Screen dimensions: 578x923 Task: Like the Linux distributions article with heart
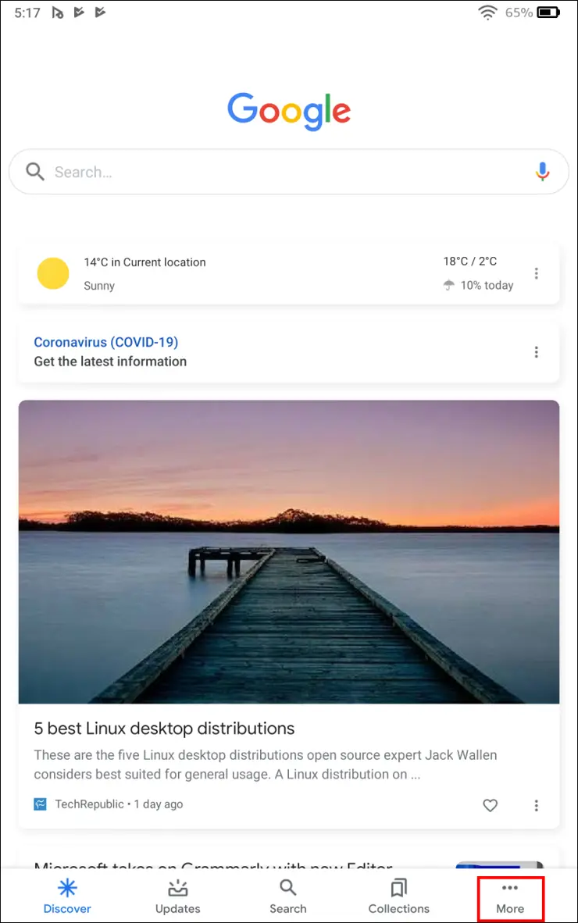[490, 805]
